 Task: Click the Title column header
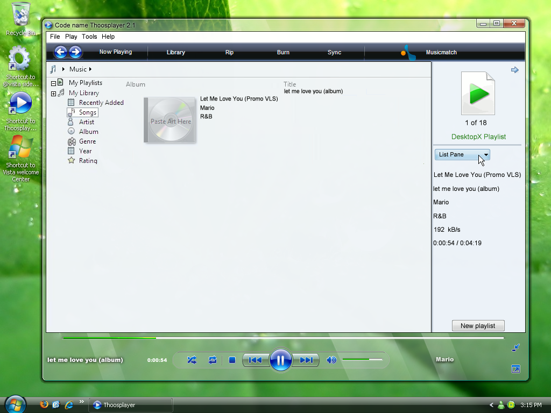pos(290,84)
